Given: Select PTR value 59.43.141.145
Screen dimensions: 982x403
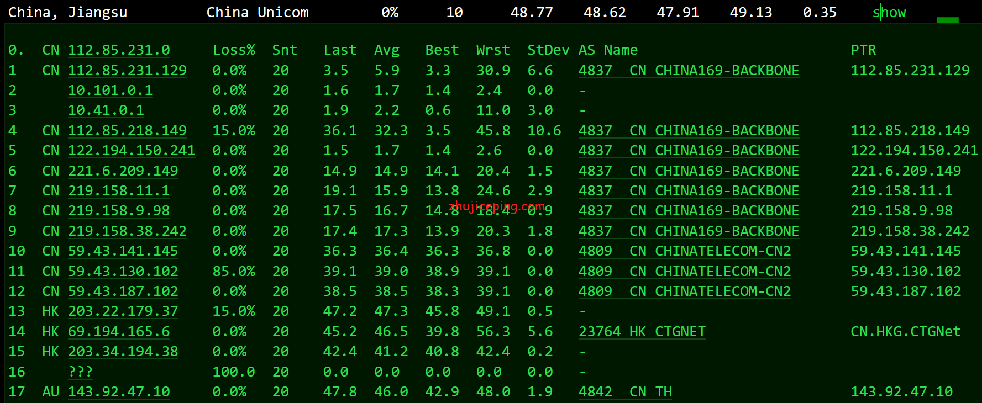Looking at the screenshot, I should [x=906, y=251].
